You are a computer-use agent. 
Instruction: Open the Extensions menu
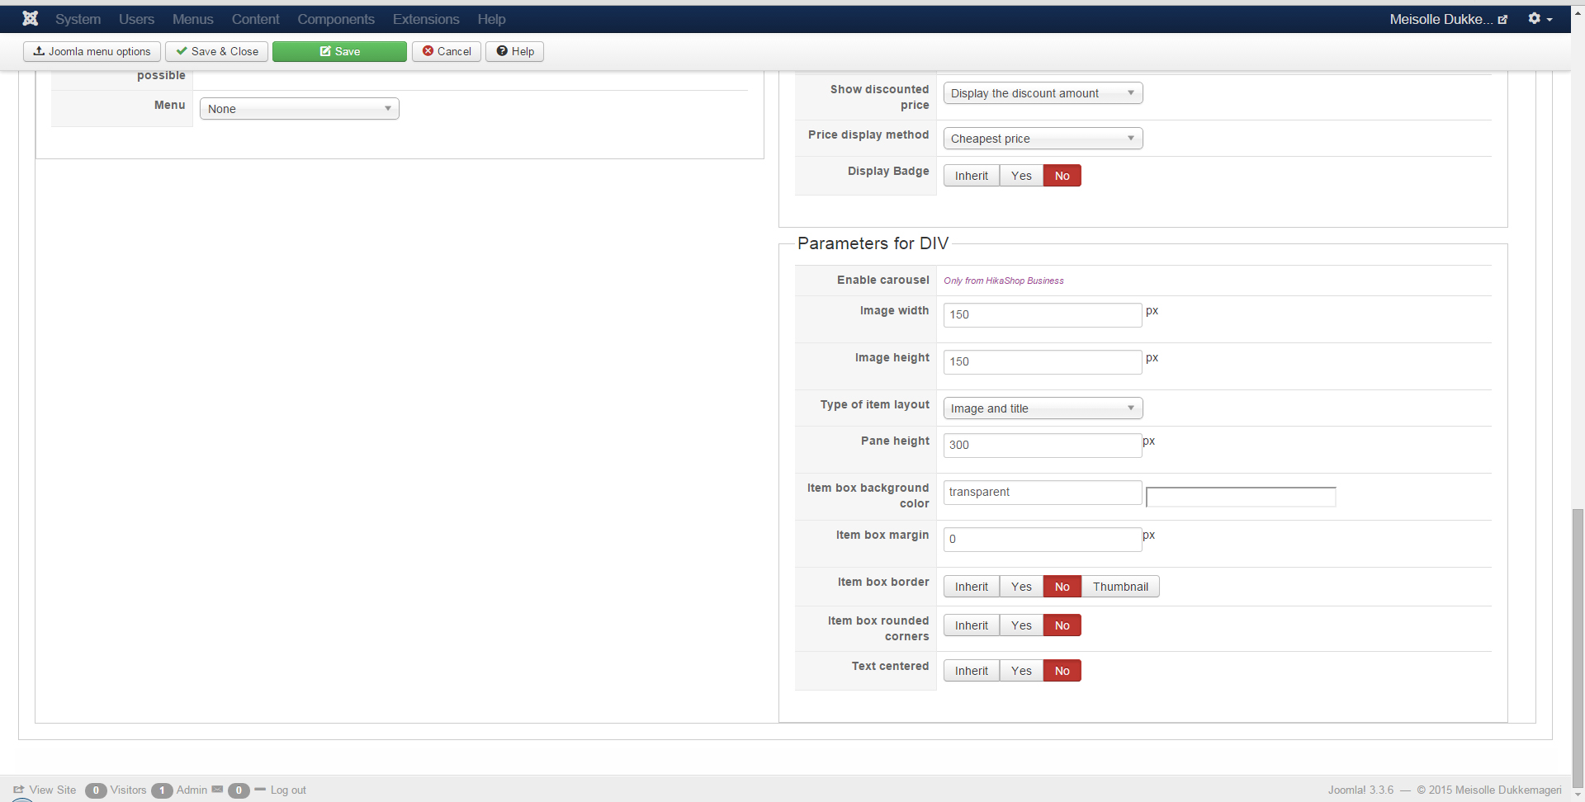(x=426, y=19)
